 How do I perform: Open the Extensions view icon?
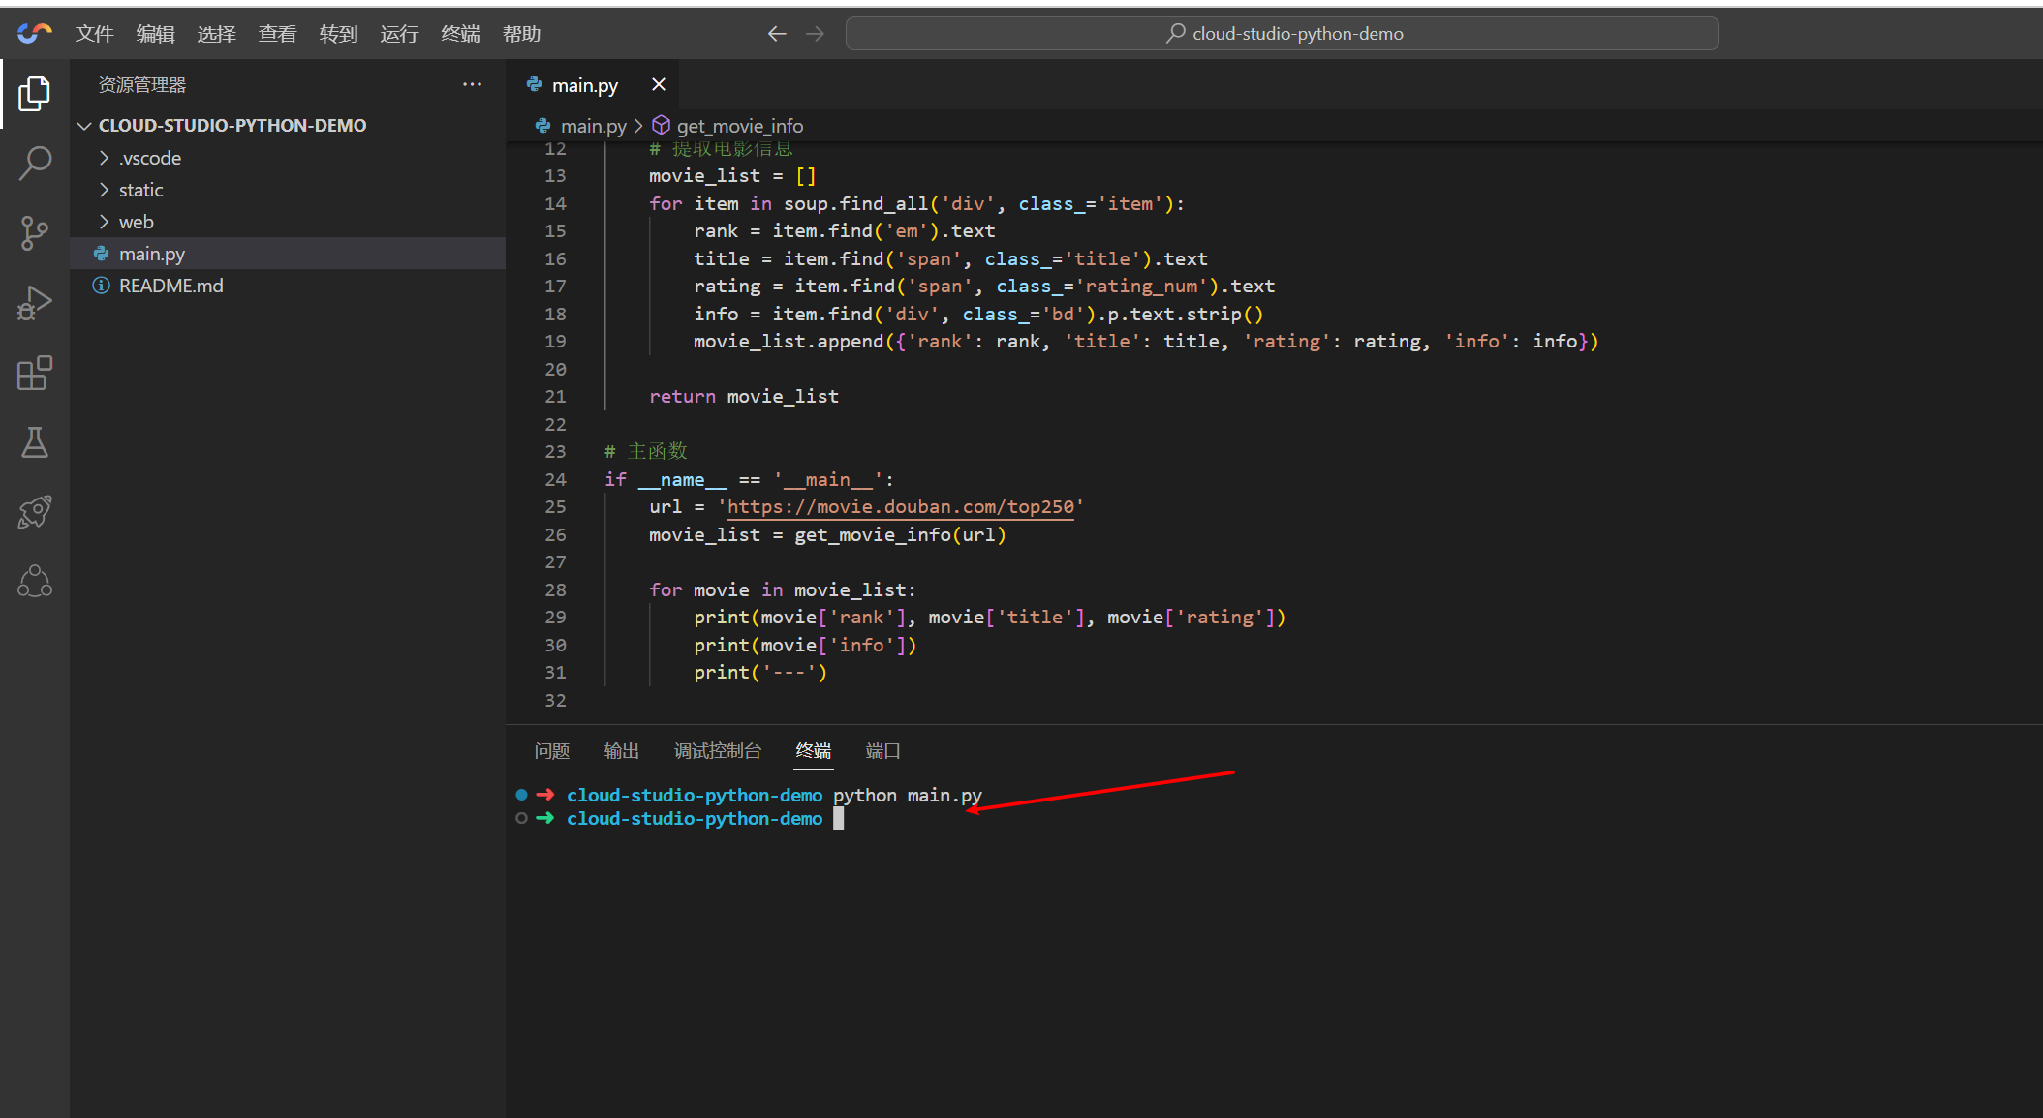point(35,373)
